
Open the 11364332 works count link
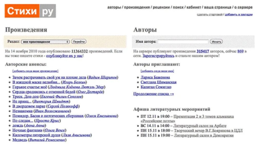point(79,51)
